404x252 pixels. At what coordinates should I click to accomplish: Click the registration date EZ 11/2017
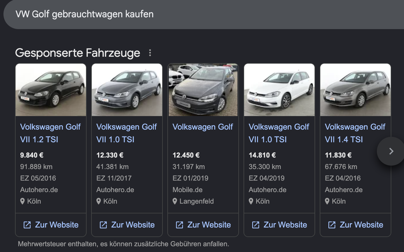tap(114, 178)
